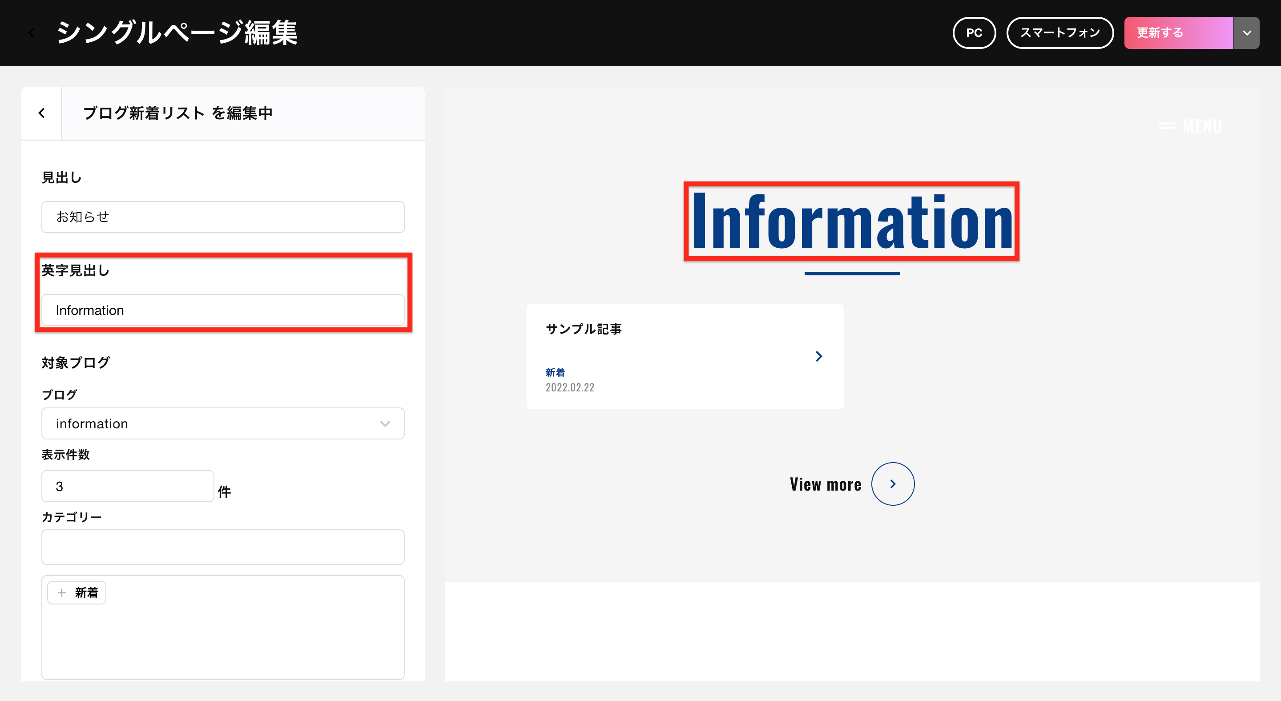Switch preview to PC view
The height and width of the screenshot is (701, 1281).
tap(974, 33)
